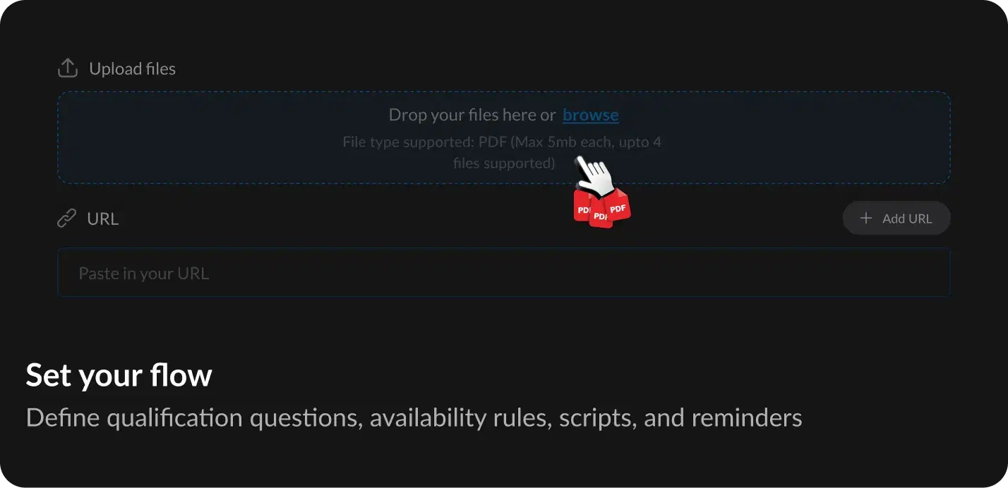Screen dimensions: 1008x488
Task: Click the files supported) second hint line
Action: tap(504, 164)
